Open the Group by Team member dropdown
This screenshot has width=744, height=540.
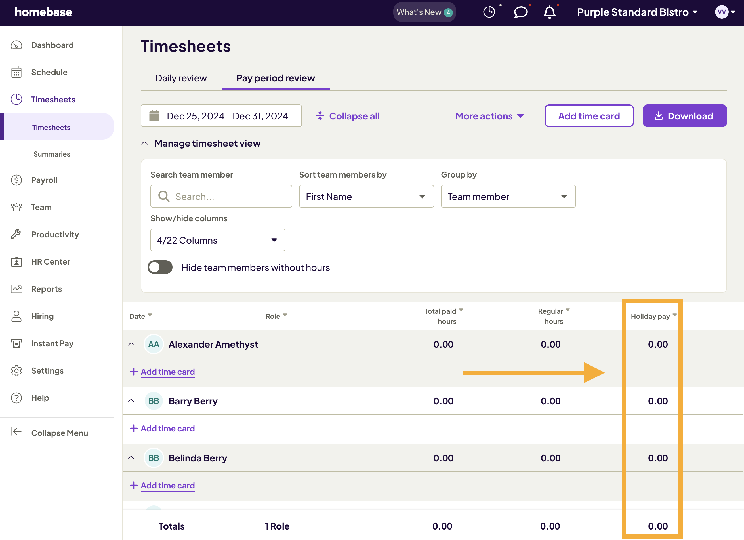point(508,196)
